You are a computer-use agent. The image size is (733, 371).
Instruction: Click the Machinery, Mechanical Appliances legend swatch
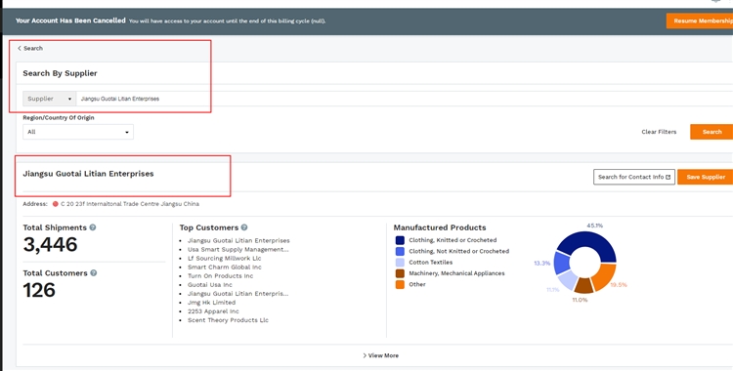click(400, 273)
